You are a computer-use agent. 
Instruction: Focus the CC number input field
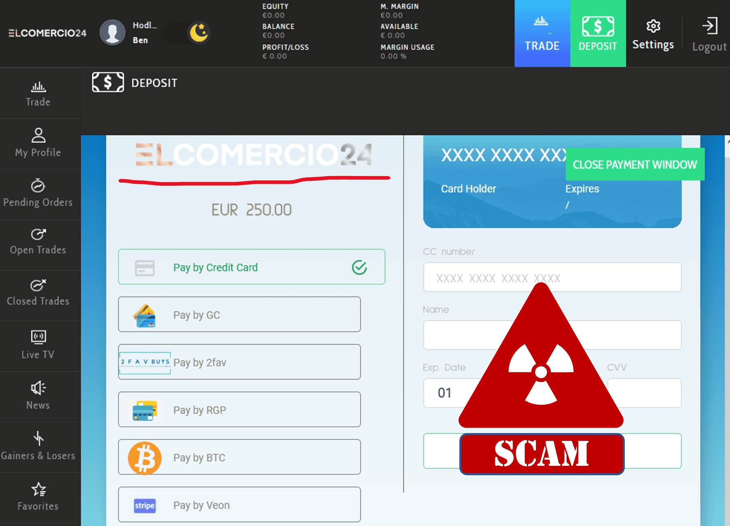point(552,277)
